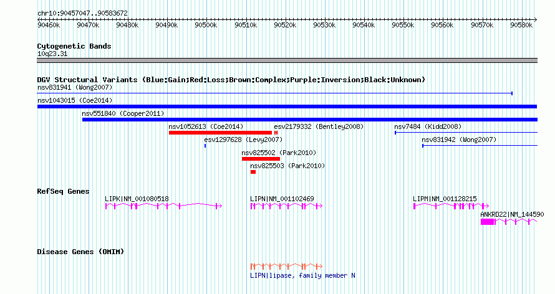
Task: Select the magenta LIPN RefSeq gene glyph
Action: coord(286,206)
